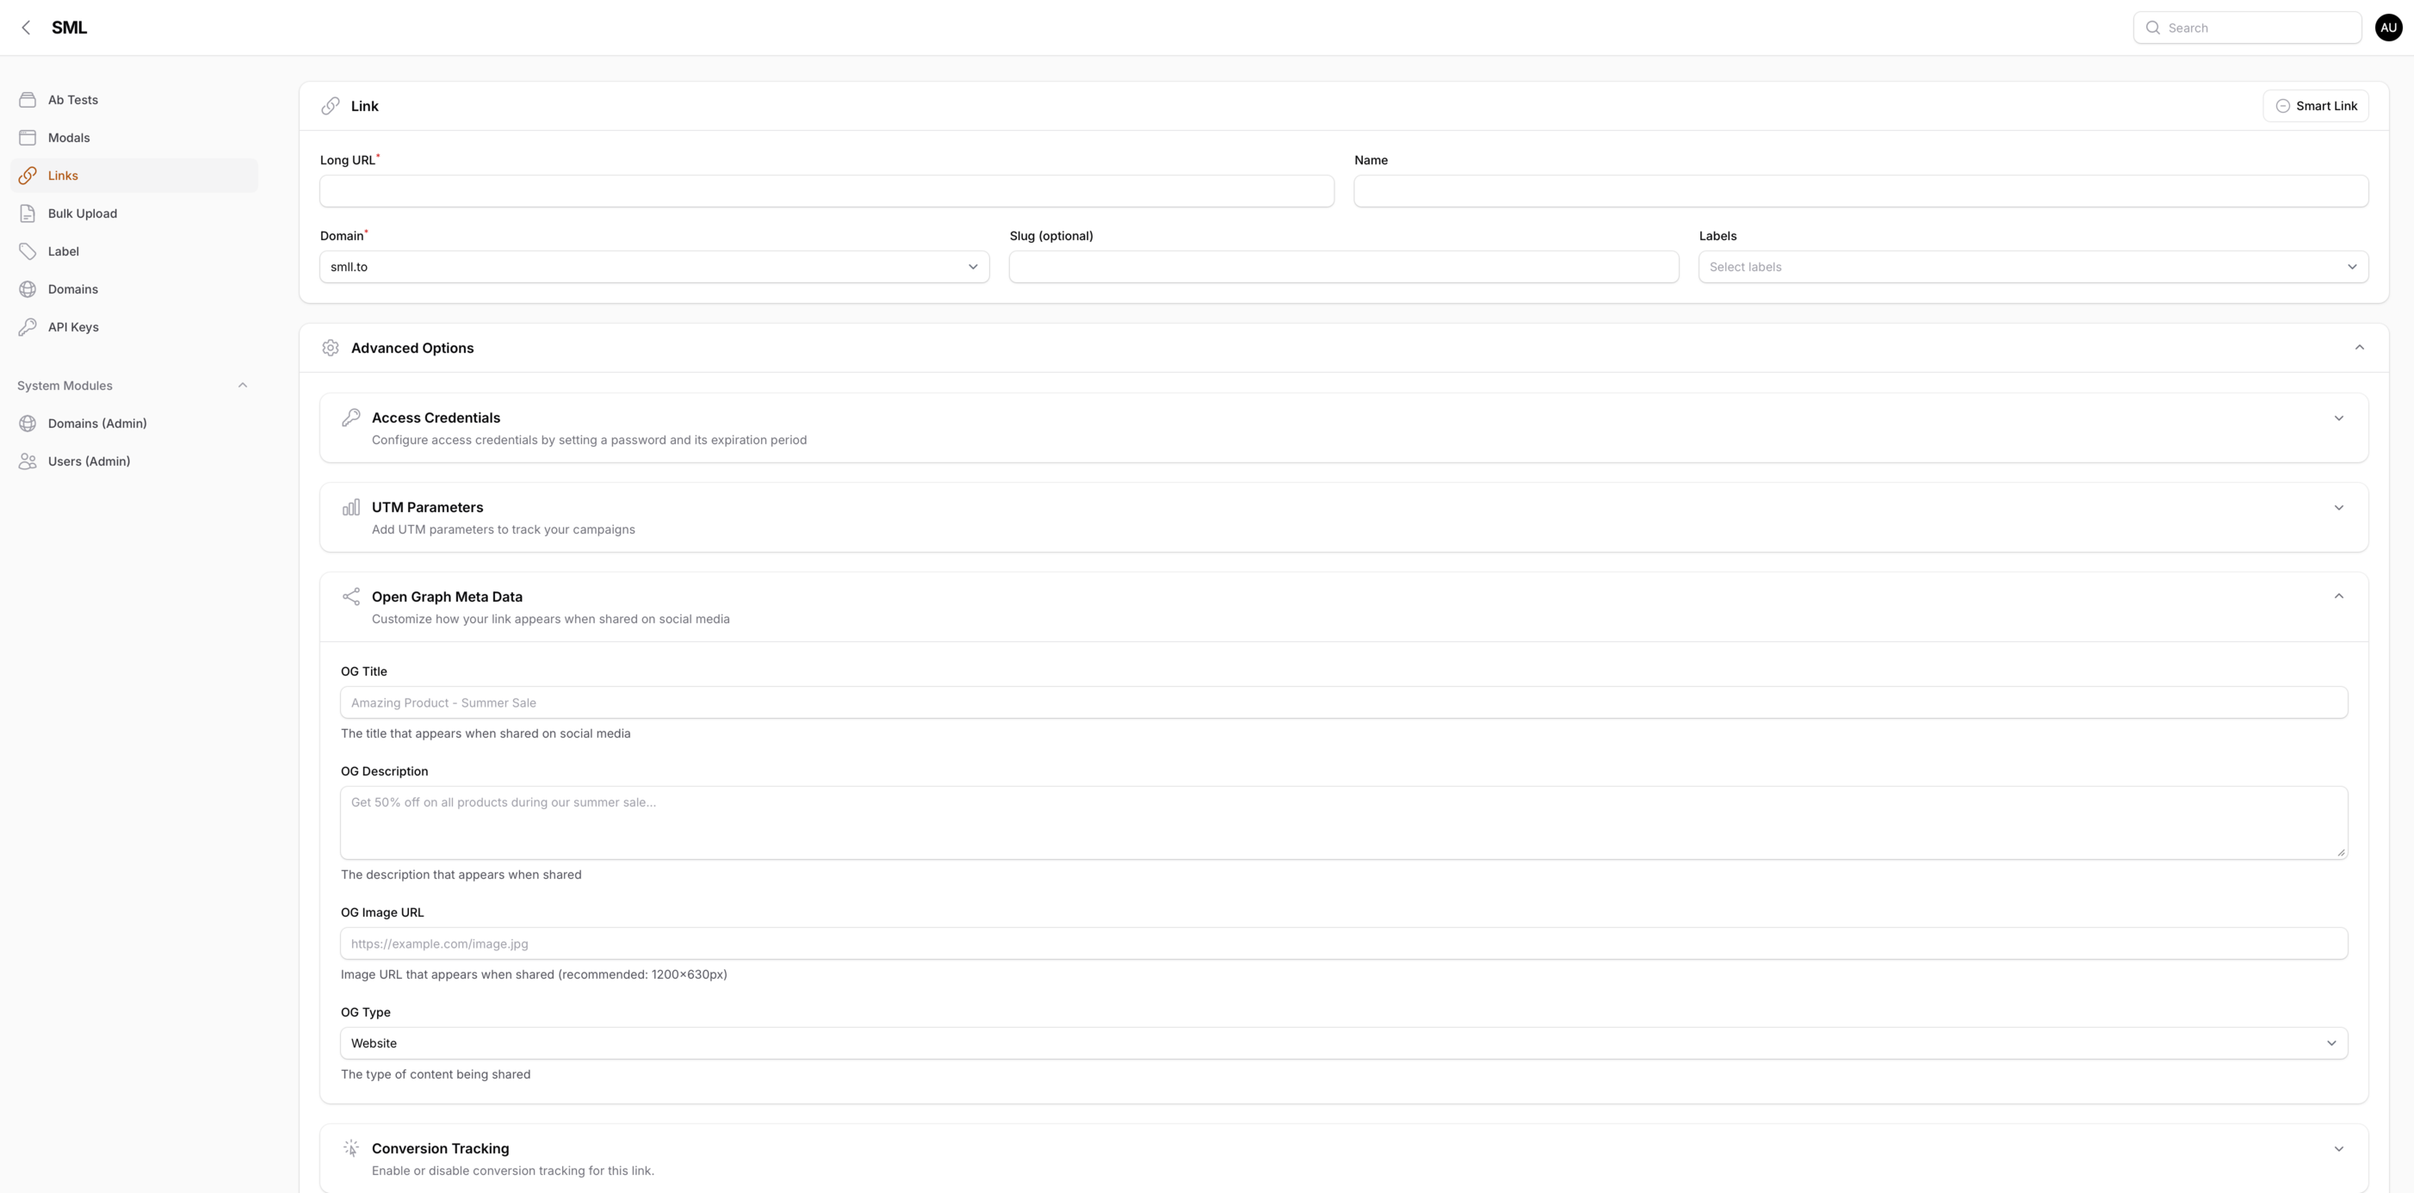The width and height of the screenshot is (2414, 1193).
Task: Open Users (Admin) page
Action: coord(89,461)
